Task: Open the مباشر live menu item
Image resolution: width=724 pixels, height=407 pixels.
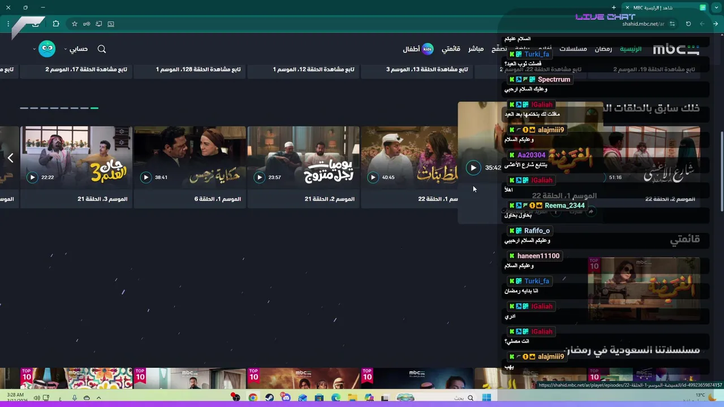Action: [x=476, y=49]
